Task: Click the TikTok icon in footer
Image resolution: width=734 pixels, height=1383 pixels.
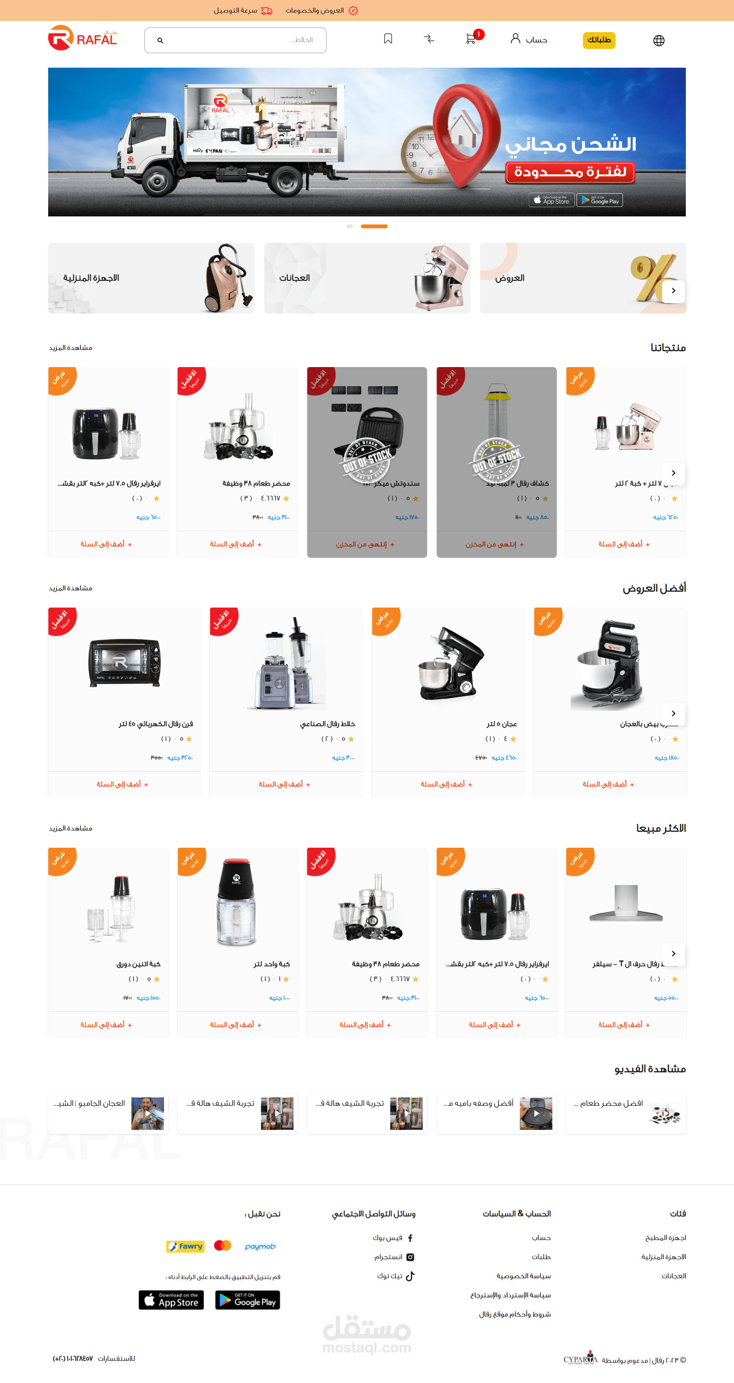Action: point(410,1276)
